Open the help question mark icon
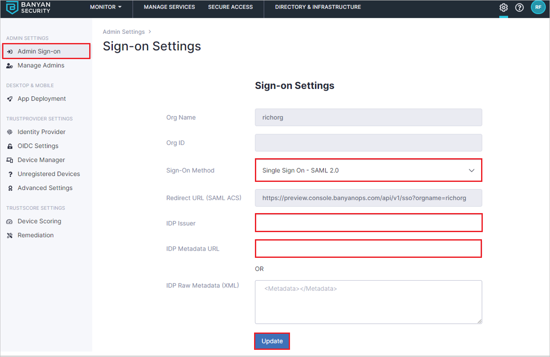The image size is (550, 357). point(519,7)
